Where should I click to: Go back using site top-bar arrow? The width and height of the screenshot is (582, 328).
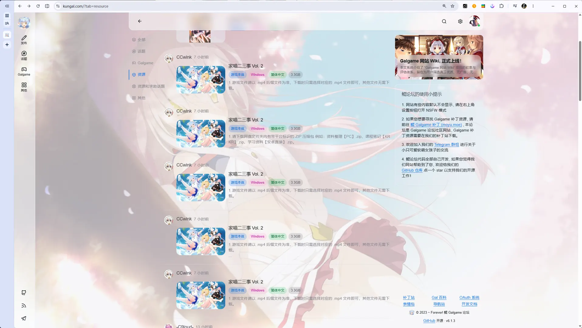[140, 21]
